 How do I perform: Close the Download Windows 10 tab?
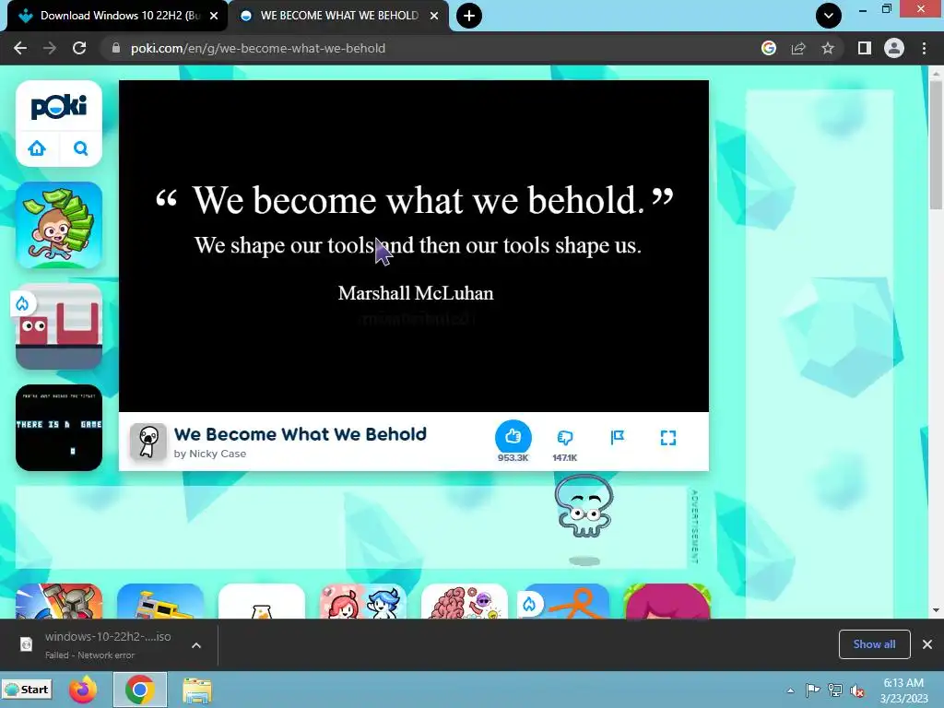(x=214, y=16)
